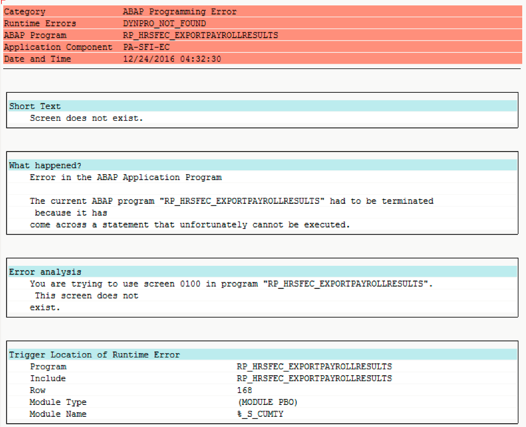Select the Trigger Location of Runtime Error heading
526x427 pixels.
pos(95,355)
